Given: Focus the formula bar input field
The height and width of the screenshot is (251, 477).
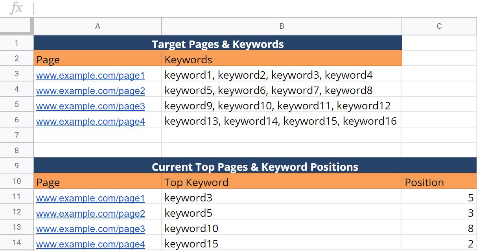Looking at the screenshot, I should tap(256, 8).
